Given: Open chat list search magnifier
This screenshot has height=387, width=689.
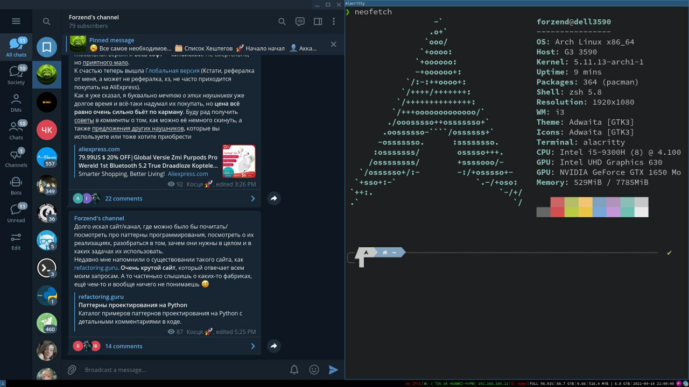Looking at the screenshot, I should tap(47, 21).
